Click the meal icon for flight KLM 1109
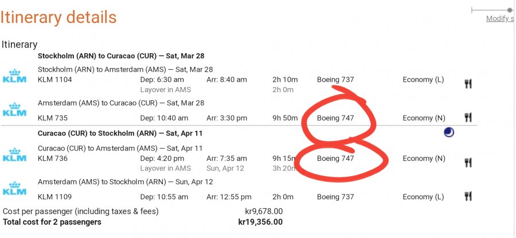Viewport: 516px width, 238px height. [468, 197]
